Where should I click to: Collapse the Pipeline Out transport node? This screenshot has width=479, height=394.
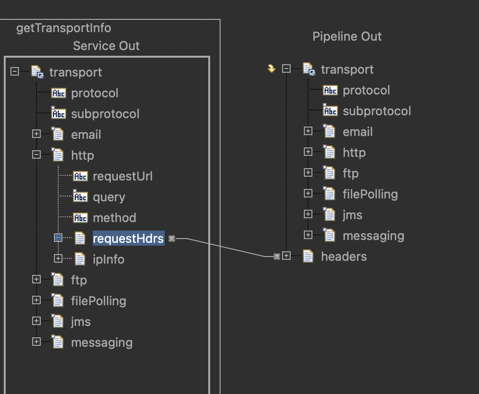click(x=286, y=69)
